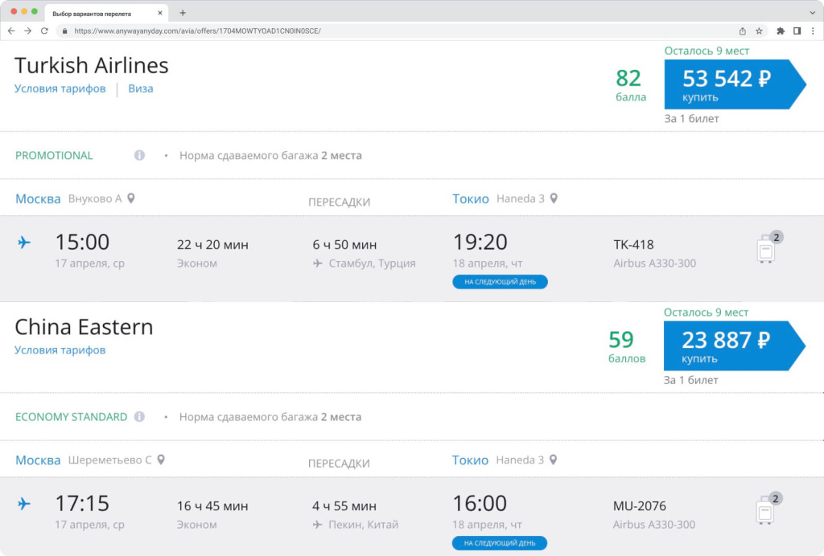Show Внуково A airport on the map
Screen dimensions: 824x556
131,198
